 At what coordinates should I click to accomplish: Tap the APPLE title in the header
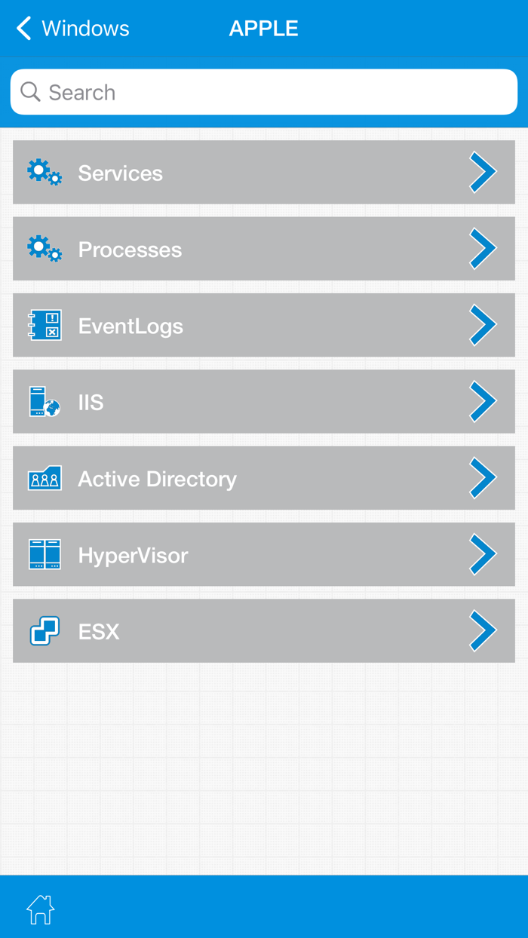[264, 28]
